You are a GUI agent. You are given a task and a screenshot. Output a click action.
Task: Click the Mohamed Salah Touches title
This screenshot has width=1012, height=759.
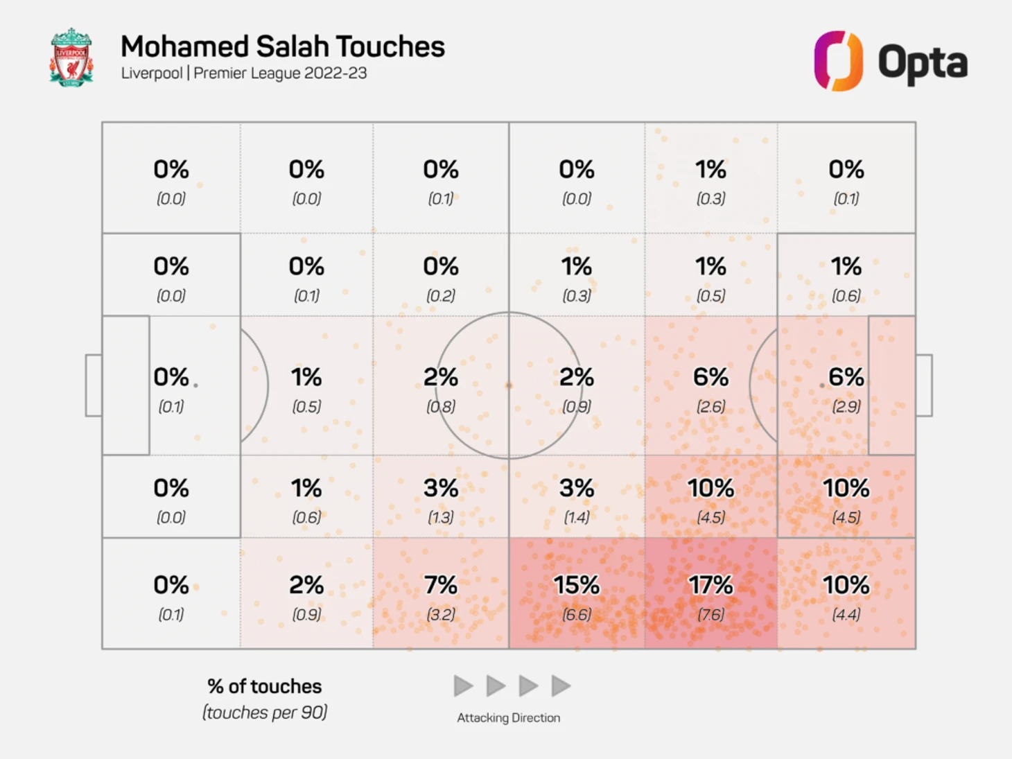click(283, 46)
